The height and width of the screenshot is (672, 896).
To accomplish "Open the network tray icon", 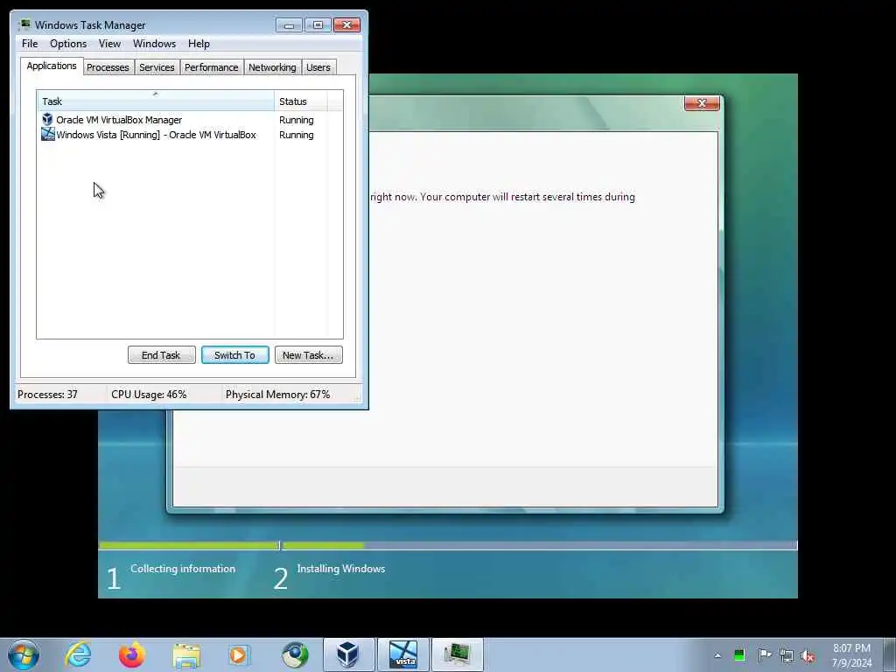I will click(x=787, y=655).
